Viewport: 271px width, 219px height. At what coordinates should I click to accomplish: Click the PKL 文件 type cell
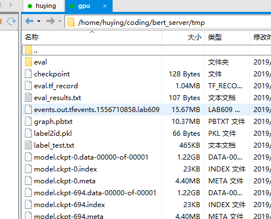point(222,134)
